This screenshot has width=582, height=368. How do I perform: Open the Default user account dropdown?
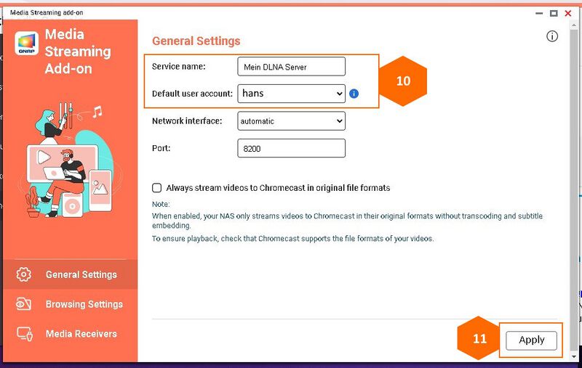point(292,94)
